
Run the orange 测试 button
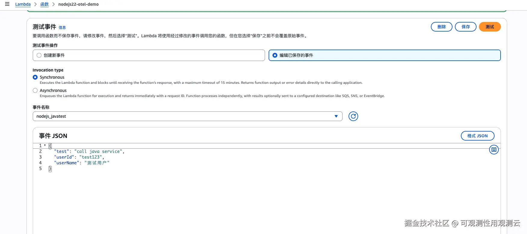[x=490, y=27]
